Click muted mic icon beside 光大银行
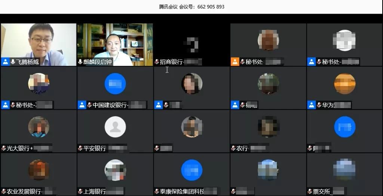This screenshot has width=383, height=196. coord(4,148)
